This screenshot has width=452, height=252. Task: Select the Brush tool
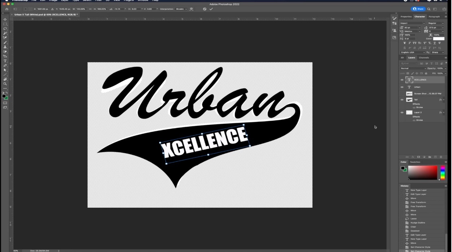click(5, 42)
